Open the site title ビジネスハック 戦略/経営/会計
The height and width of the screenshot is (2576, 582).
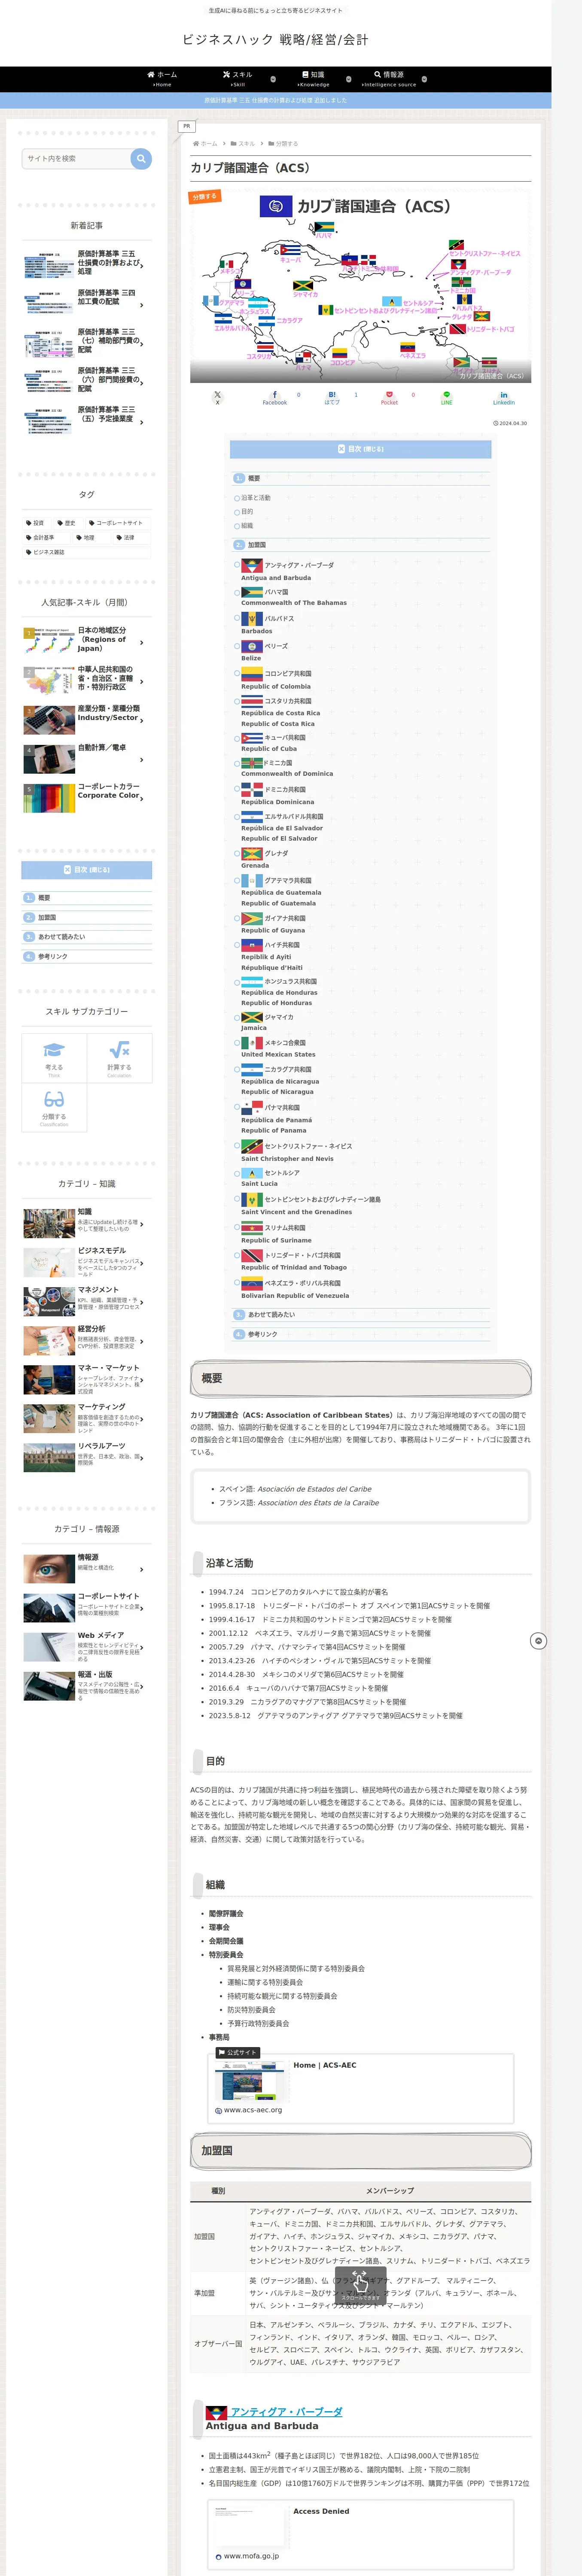275,40
